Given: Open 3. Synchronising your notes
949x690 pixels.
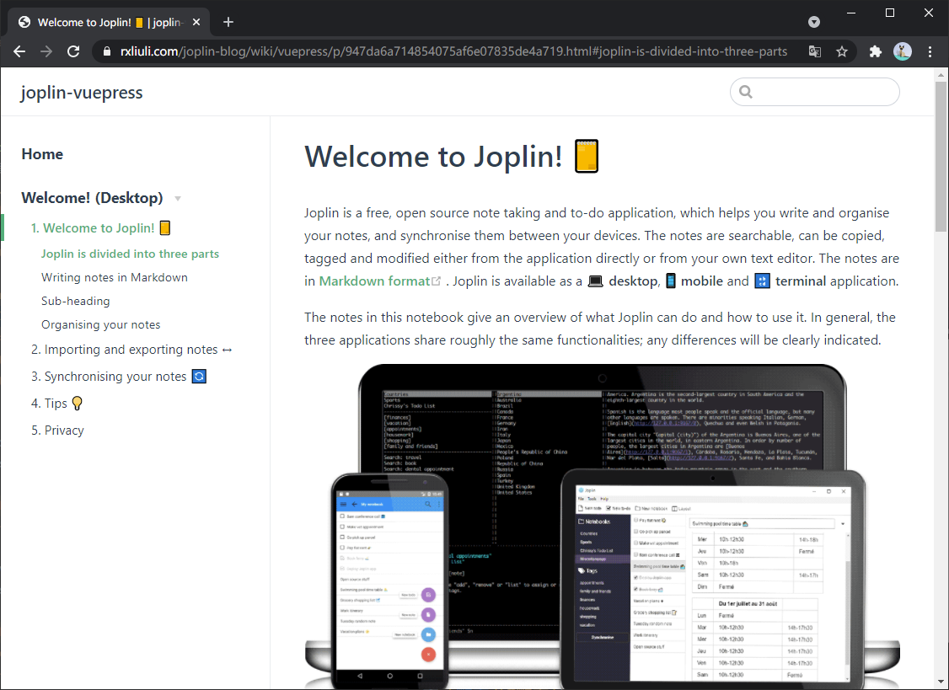Looking at the screenshot, I should (119, 377).
